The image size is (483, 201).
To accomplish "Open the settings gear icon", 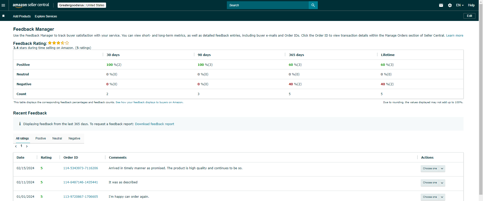I will point(450,5).
